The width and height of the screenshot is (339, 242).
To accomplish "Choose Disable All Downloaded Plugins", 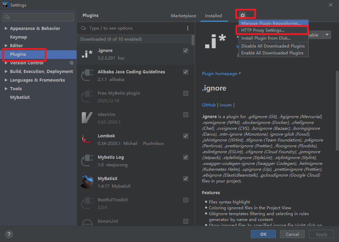I will tap(273, 46).
